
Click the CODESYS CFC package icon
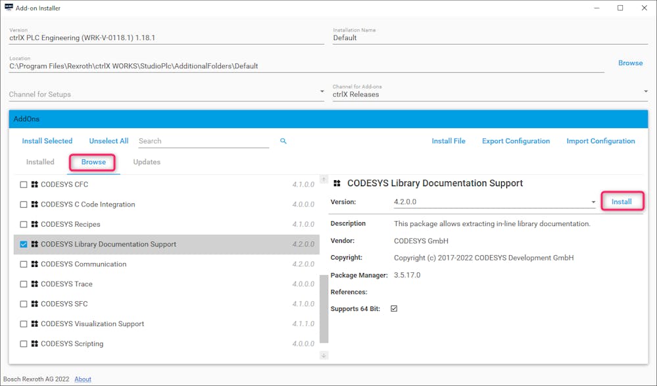pyautogui.click(x=34, y=185)
